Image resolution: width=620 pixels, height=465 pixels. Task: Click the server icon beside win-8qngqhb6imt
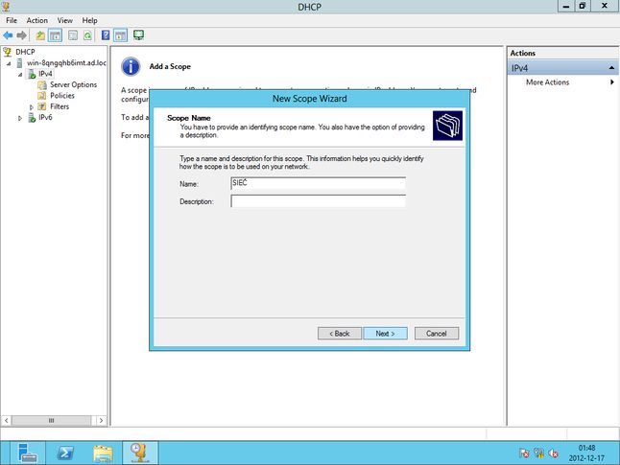(19, 63)
